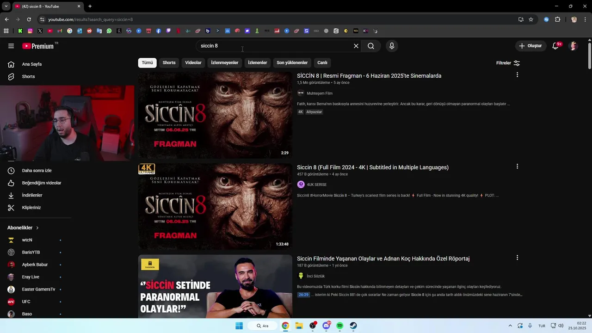592x333 pixels.
Task: Open BarisYTB subscription channel
Action: (31, 253)
